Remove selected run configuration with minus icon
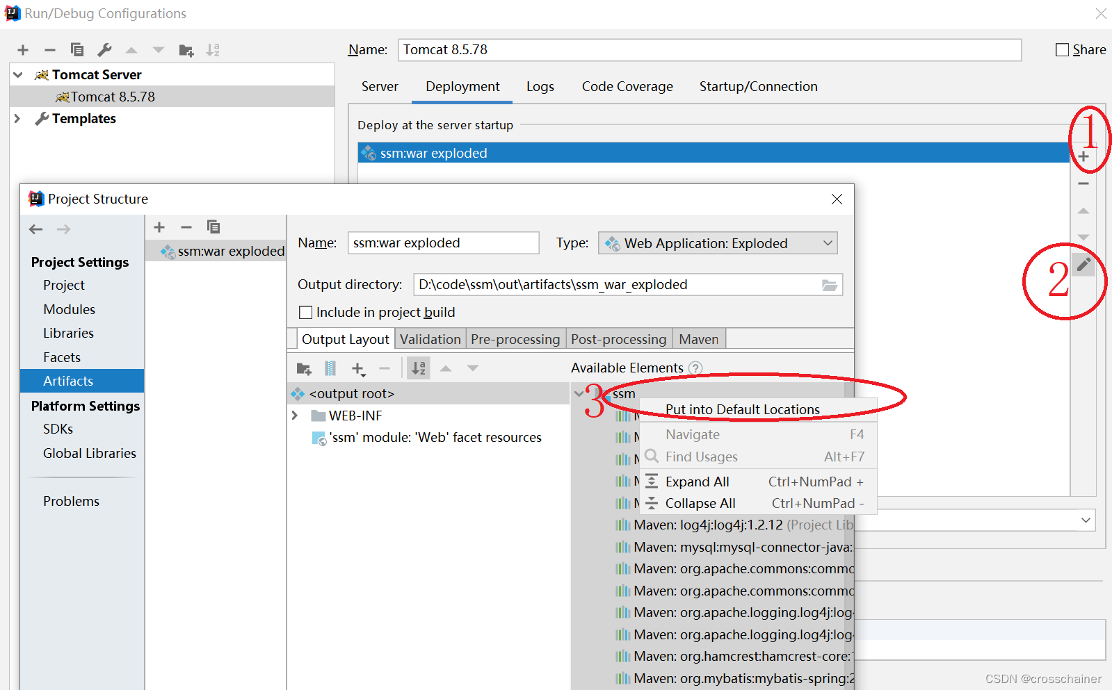 49,50
